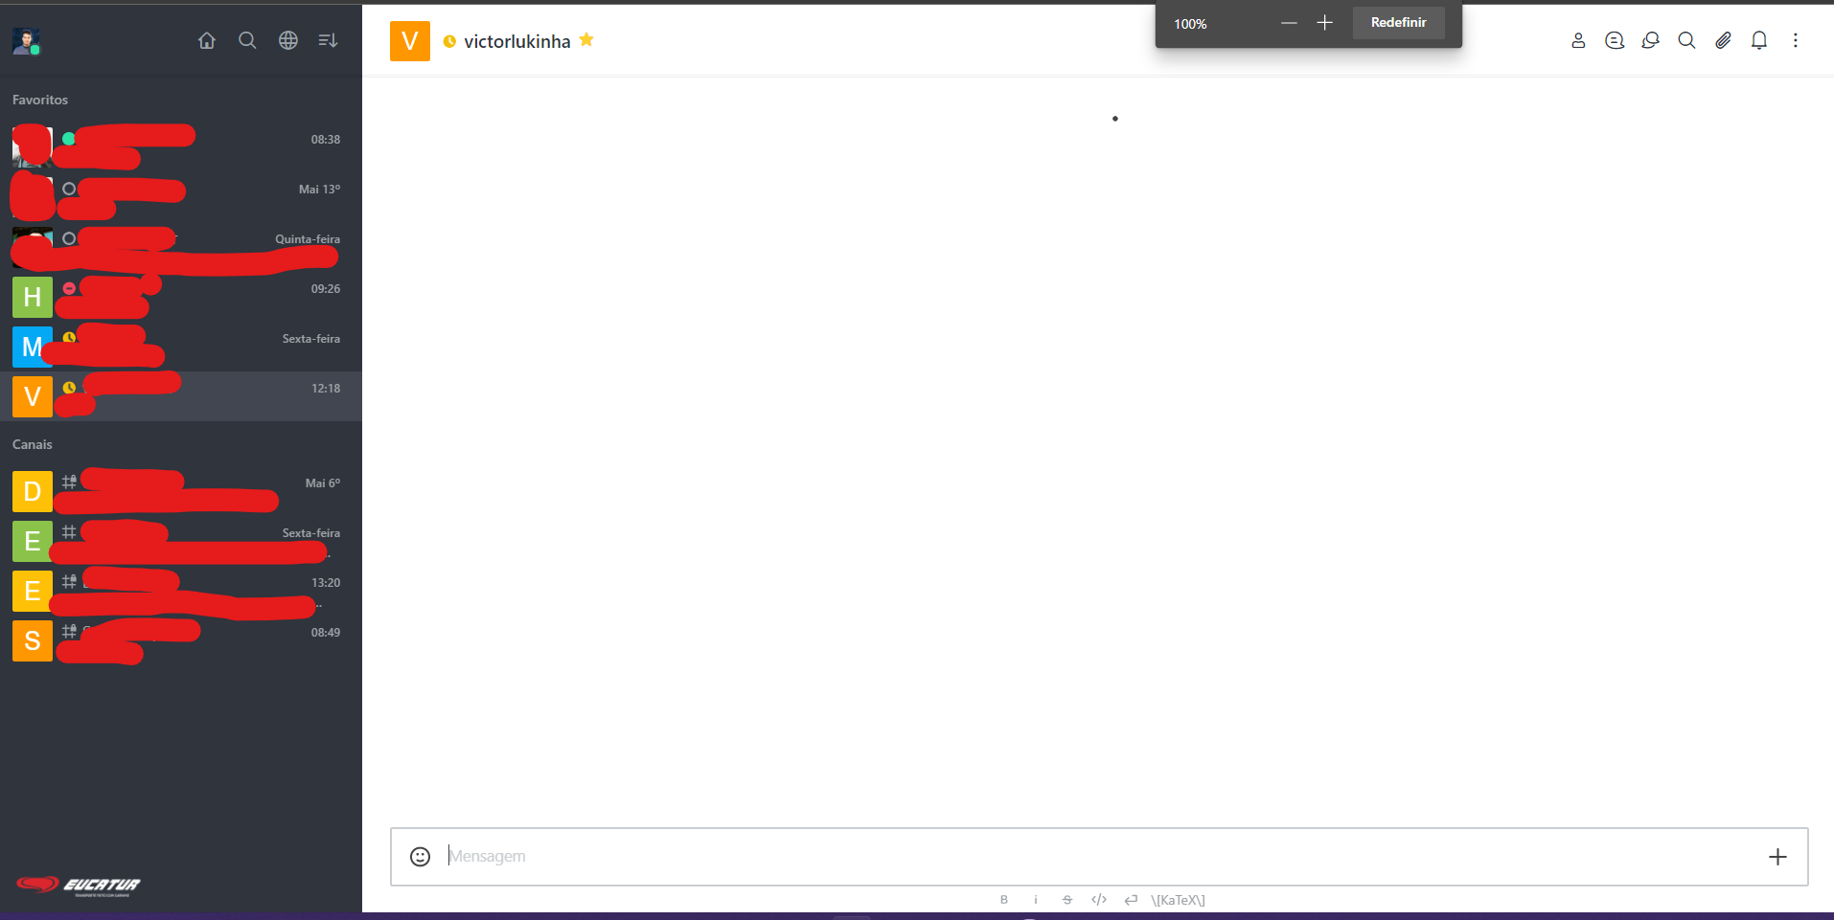Open favorite chat dated Mai 13º
The width and height of the screenshot is (1834, 920).
pos(181,197)
